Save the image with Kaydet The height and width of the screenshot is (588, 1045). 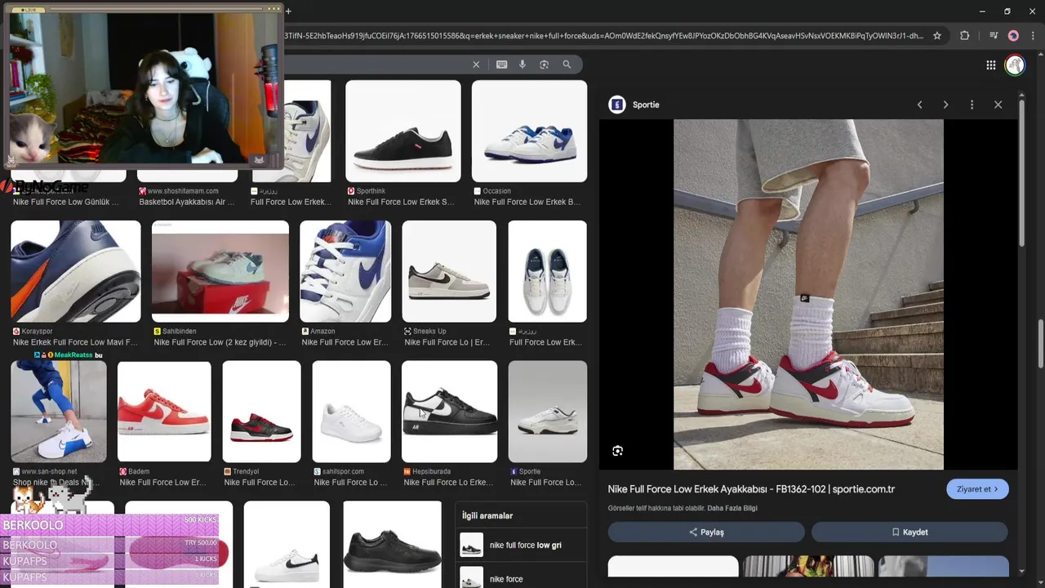[x=909, y=532]
